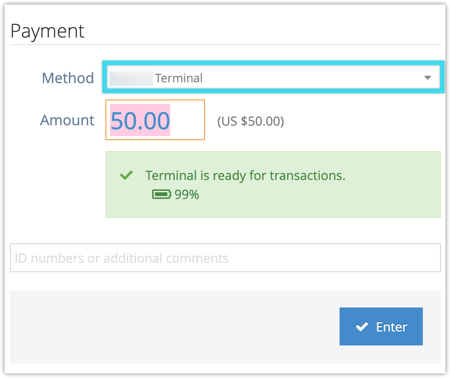Image resolution: width=450 pixels, height=378 pixels.
Task: Click the 99% battery percentage text
Action: 187,194
